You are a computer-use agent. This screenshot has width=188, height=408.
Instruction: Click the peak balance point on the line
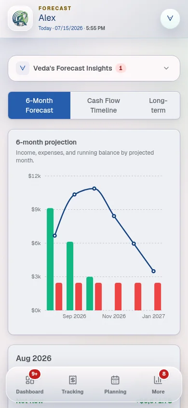click(x=94, y=189)
